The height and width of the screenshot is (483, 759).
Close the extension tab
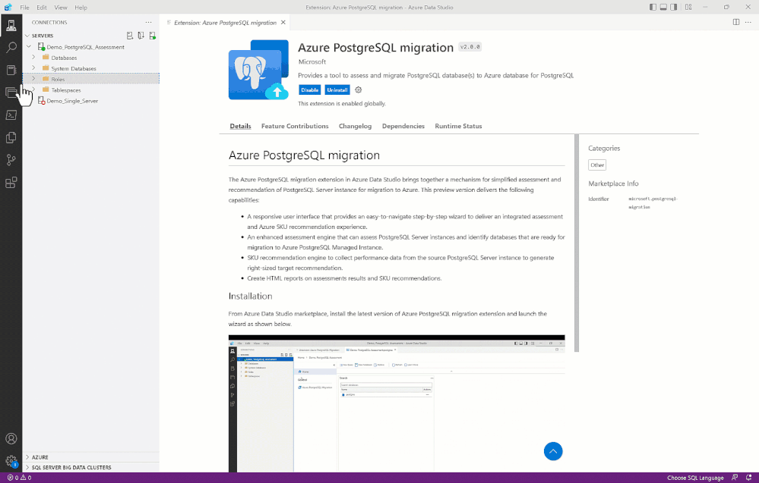[283, 22]
